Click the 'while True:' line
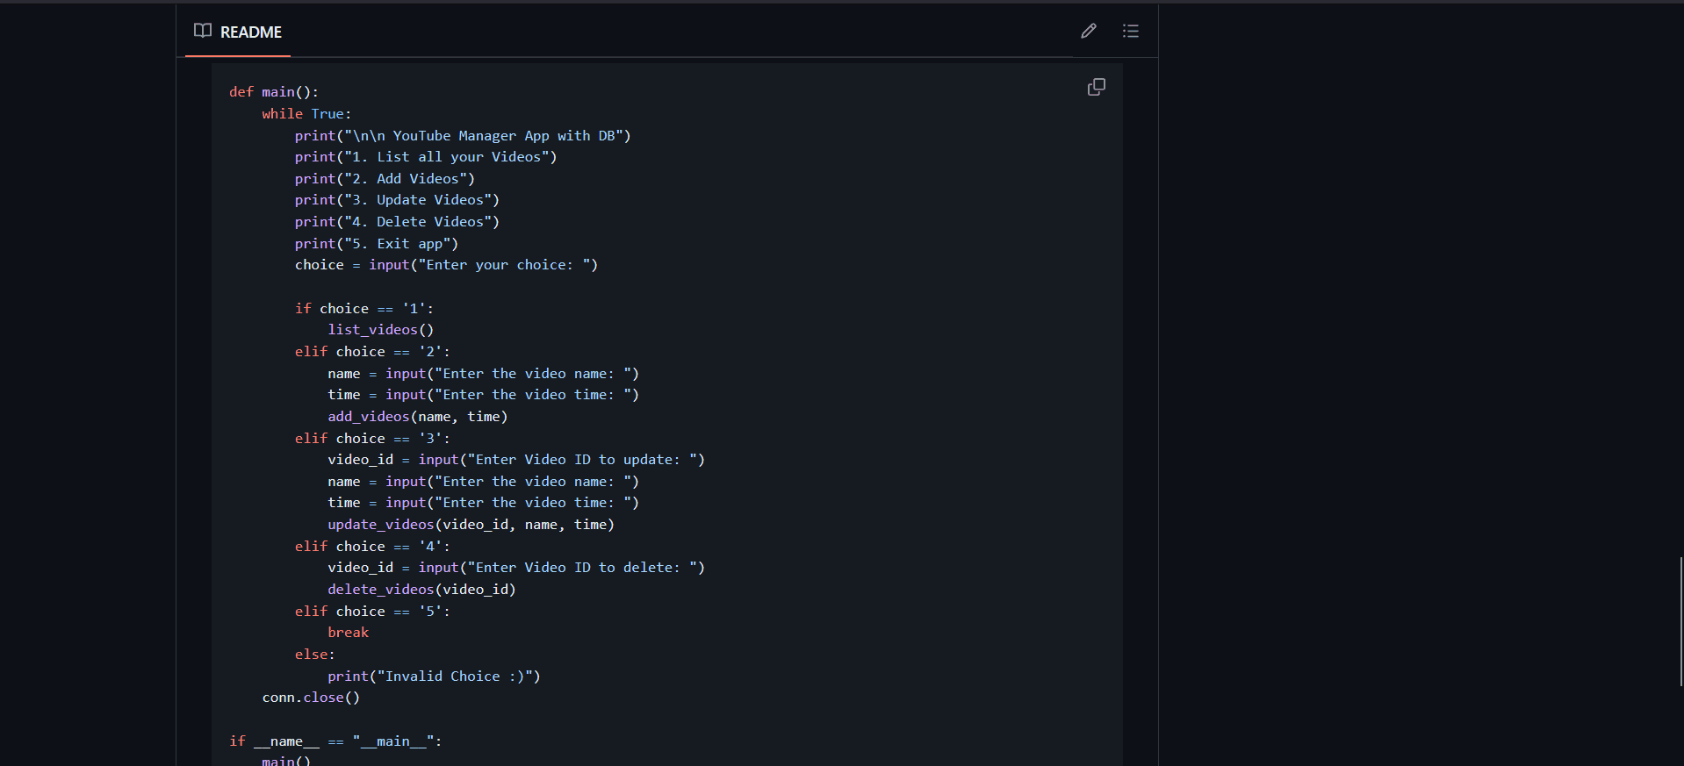Viewport: 1684px width, 766px height. [x=306, y=114]
